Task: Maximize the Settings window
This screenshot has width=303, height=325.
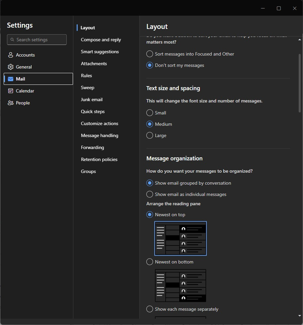Action: 279,8
